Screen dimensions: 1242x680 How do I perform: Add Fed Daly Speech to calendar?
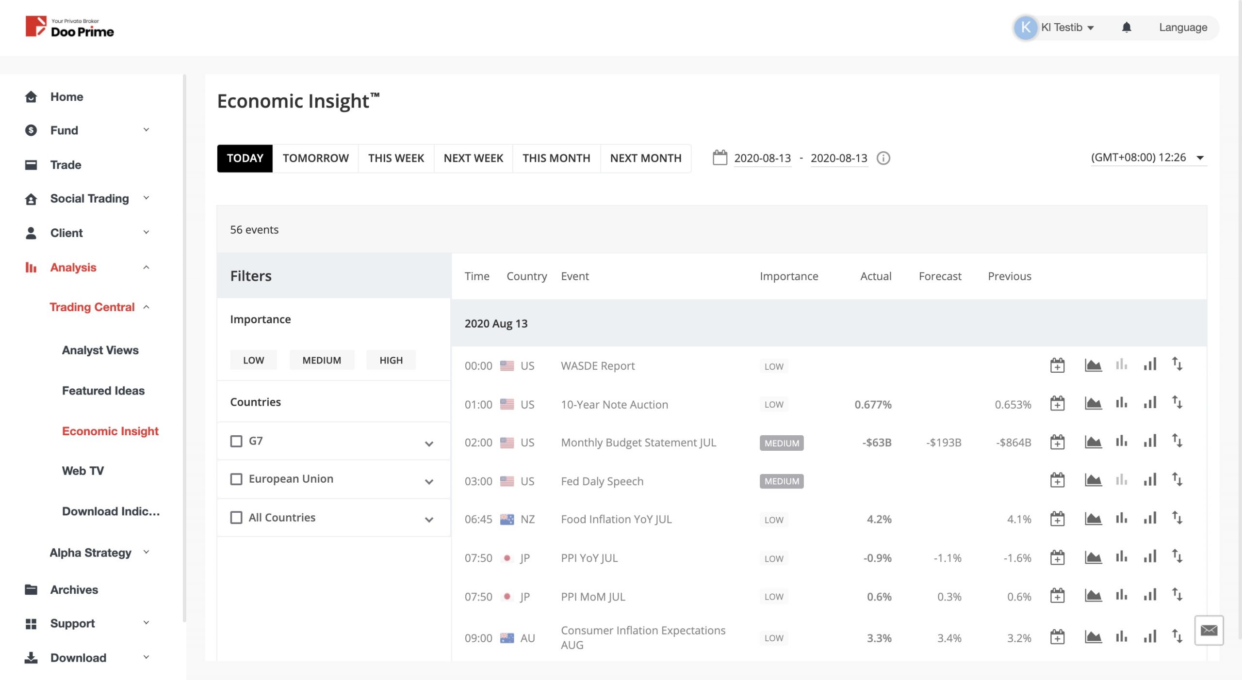[1057, 480]
